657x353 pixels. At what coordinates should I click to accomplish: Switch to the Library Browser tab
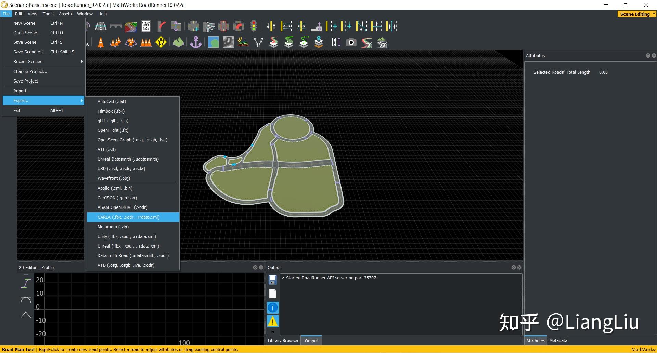pyautogui.click(x=283, y=341)
